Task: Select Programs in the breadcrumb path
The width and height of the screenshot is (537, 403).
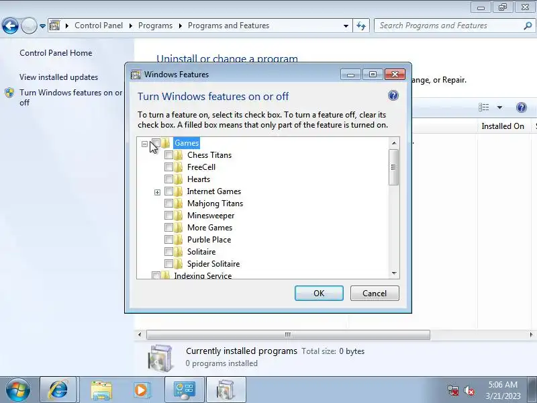Action: [155, 26]
